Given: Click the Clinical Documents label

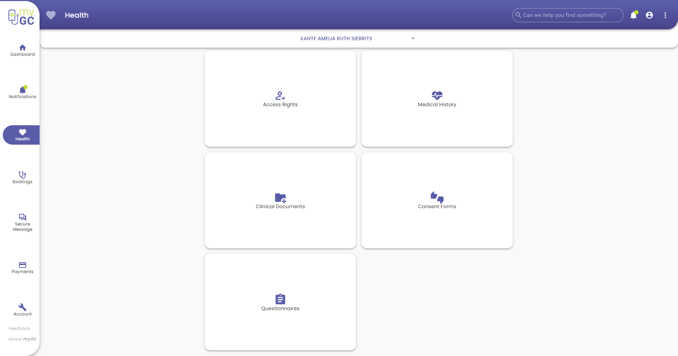Looking at the screenshot, I should click(280, 206).
